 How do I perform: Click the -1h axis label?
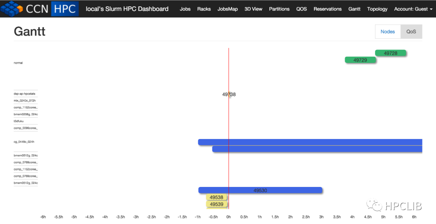pos(198,217)
